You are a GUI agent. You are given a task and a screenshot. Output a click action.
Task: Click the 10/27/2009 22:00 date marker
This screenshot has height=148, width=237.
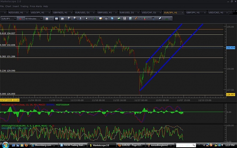10,100
